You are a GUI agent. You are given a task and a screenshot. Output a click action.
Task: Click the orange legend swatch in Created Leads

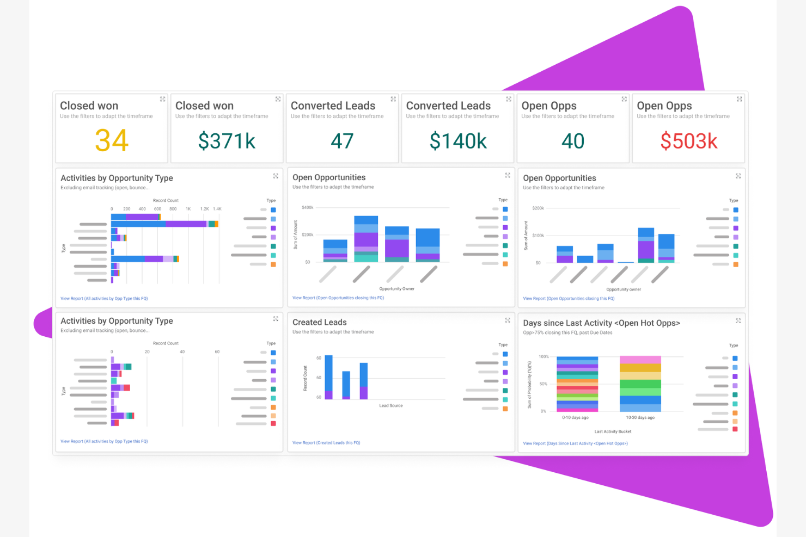click(x=505, y=409)
